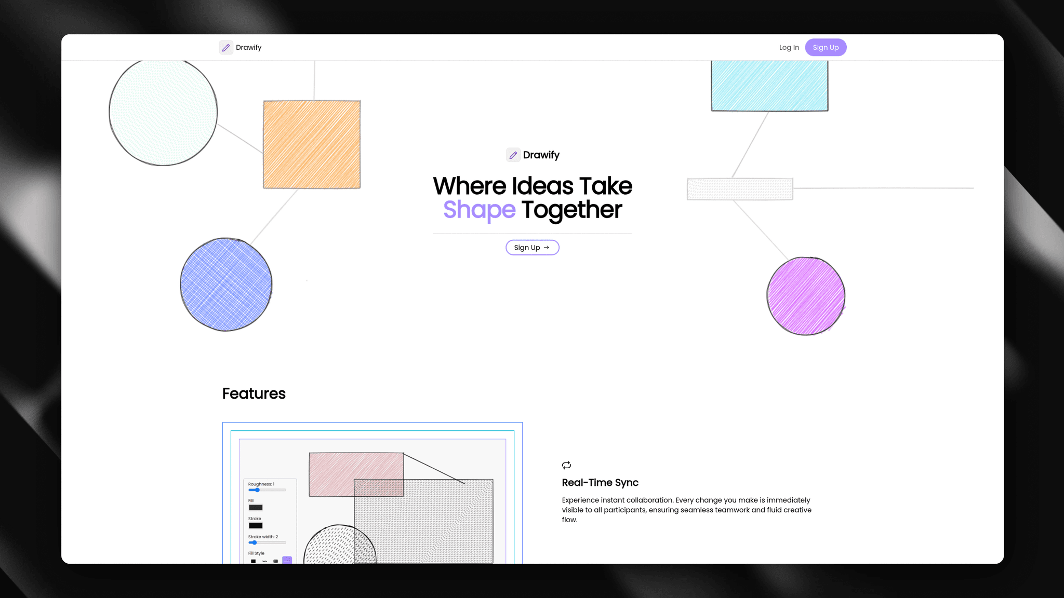Click the orange hatched square shape
The width and height of the screenshot is (1064, 598).
click(312, 144)
